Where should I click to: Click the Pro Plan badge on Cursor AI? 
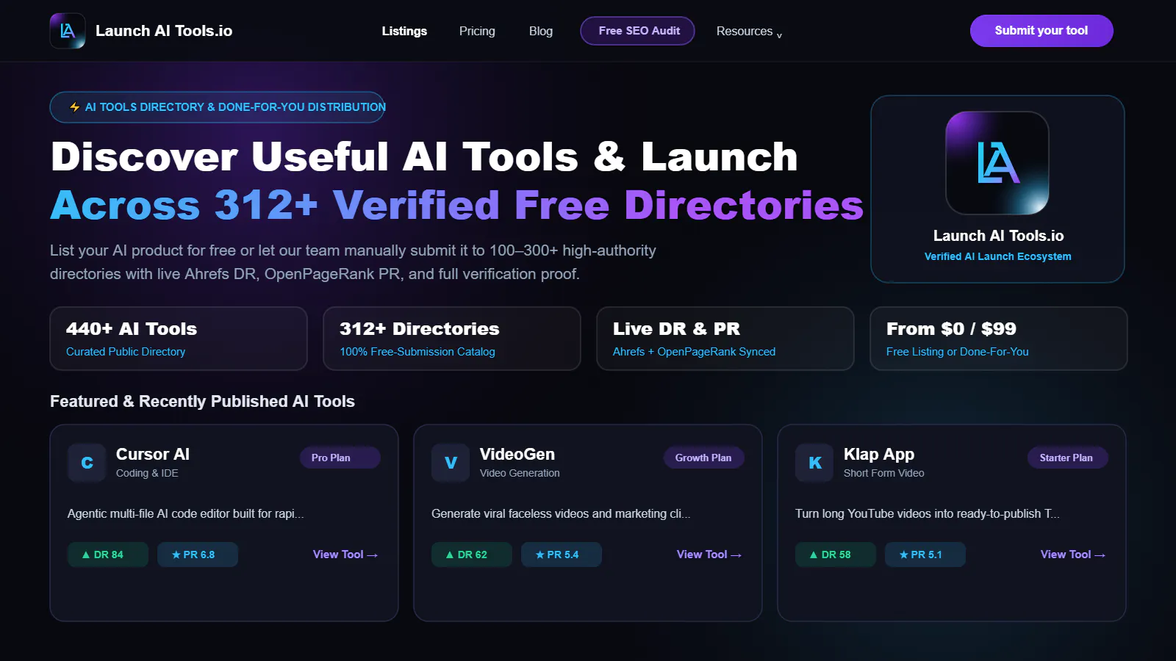(340, 458)
